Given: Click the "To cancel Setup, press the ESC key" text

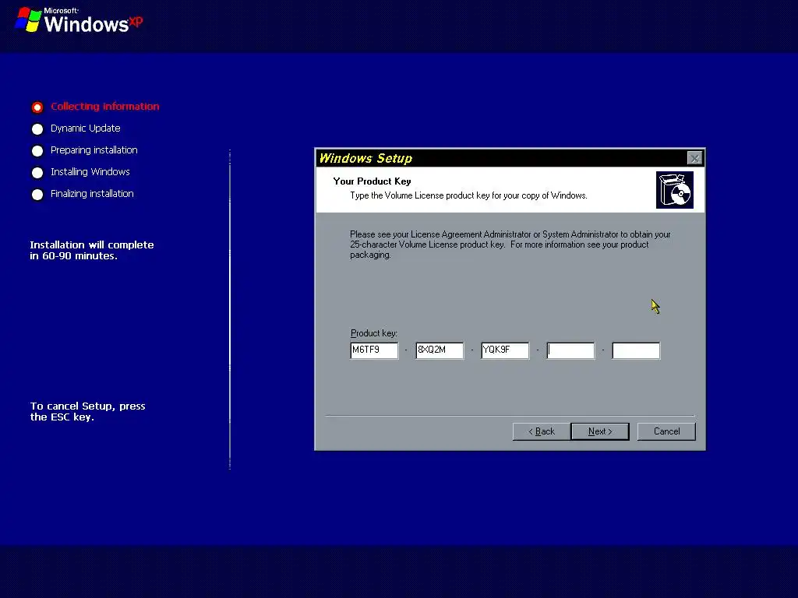Looking at the screenshot, I should 87,411.
